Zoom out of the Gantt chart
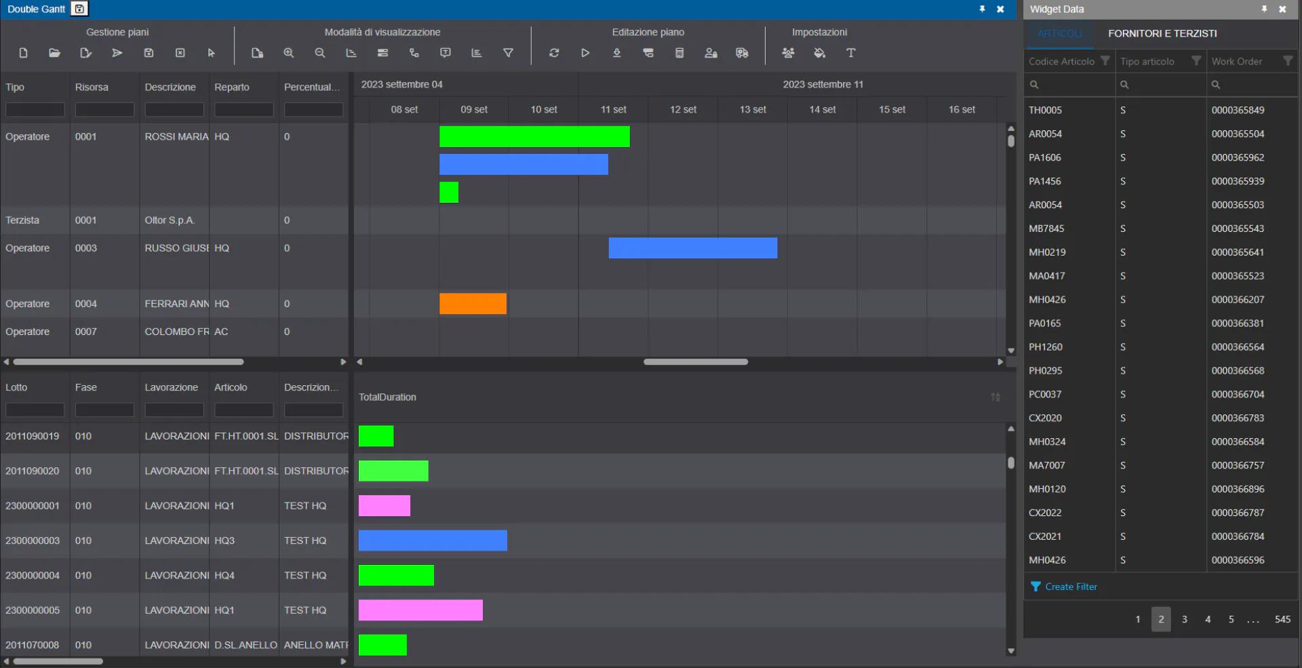The width and height of the screenshot is (1302, 668). coord(320,53)
